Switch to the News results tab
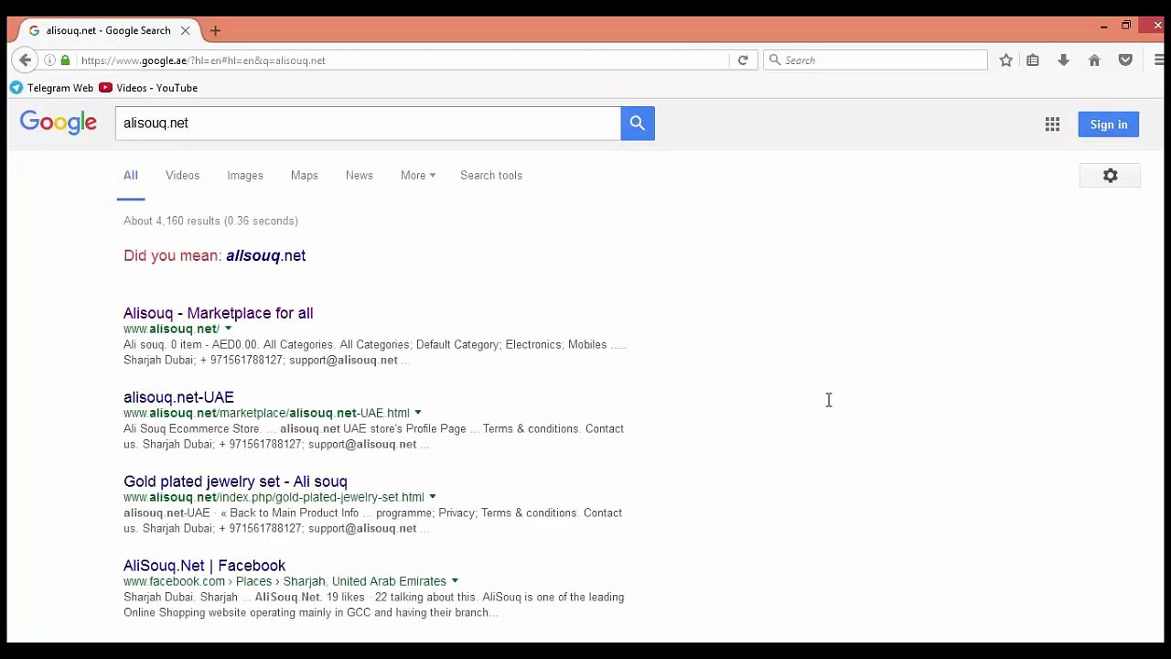The height and width of the screenshot is (659, 1171). 360,176
